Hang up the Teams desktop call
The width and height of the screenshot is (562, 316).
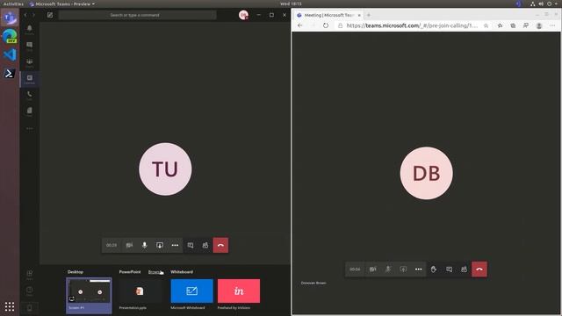tap(220, 246)
